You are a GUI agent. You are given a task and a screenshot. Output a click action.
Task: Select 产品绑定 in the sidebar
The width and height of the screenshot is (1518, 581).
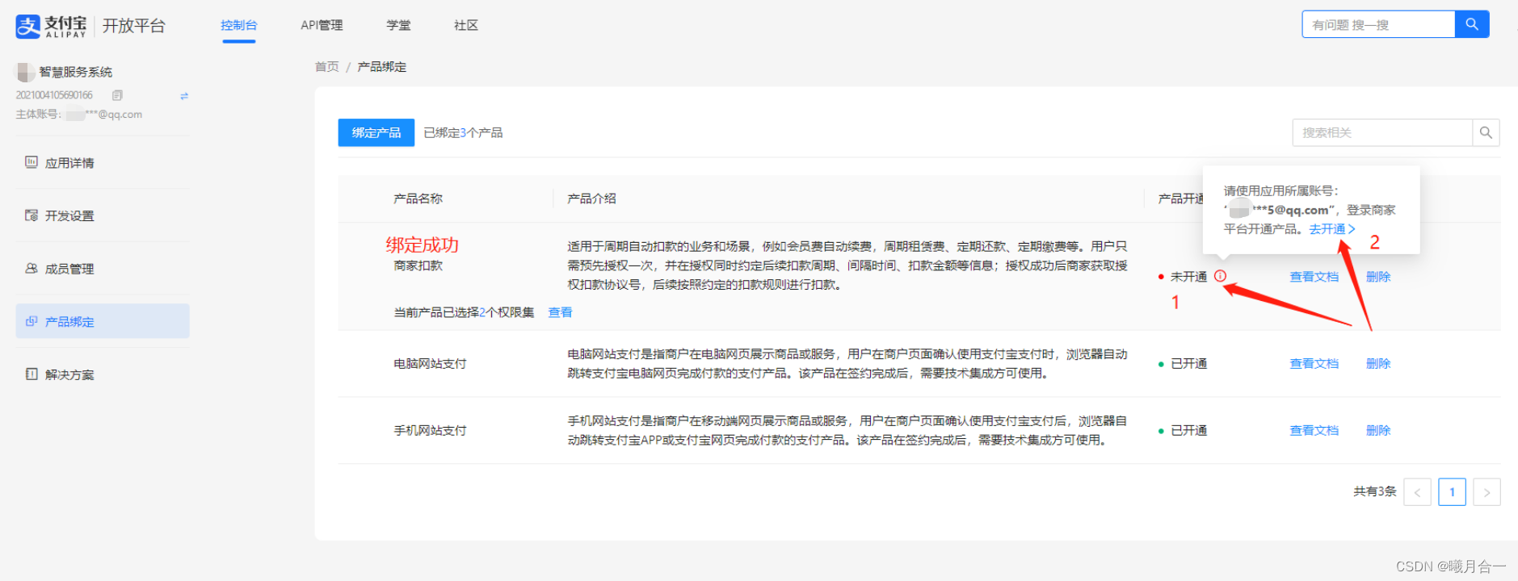tap(103, 321)
